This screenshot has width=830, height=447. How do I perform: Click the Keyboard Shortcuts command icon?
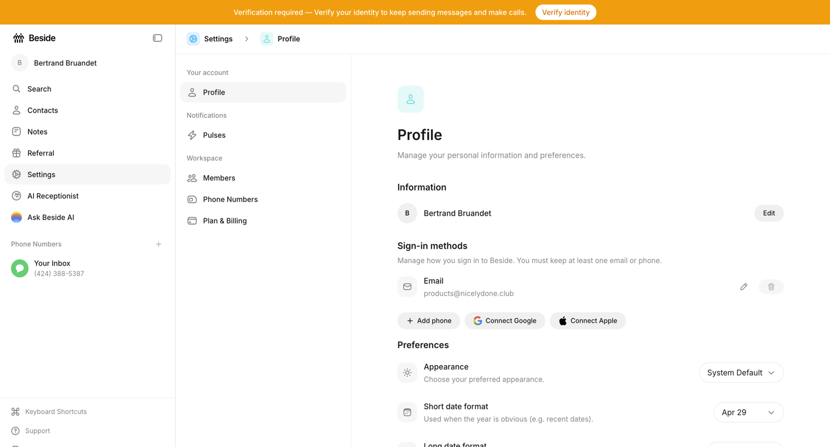click(15, 412)
